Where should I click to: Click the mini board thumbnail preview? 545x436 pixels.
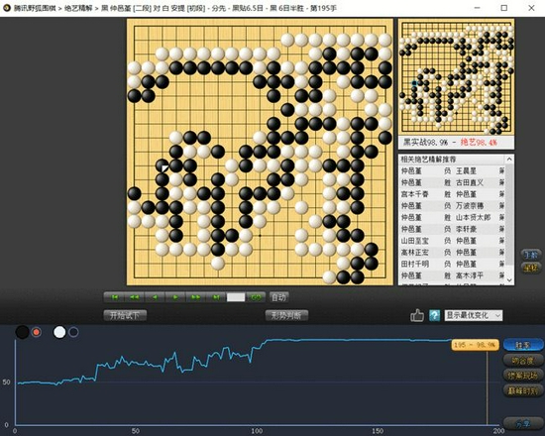click(457, 77)
